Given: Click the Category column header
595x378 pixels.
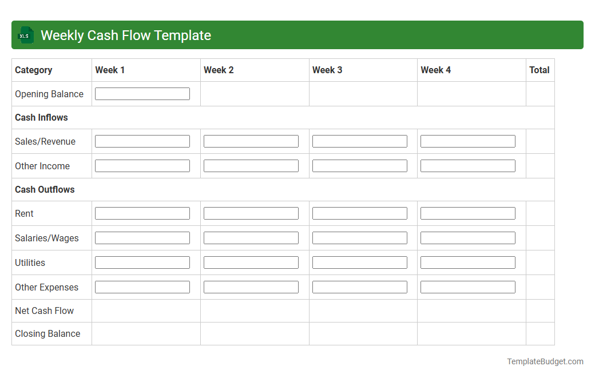Looking at the screenshot, I should click(x=33, y=70).
